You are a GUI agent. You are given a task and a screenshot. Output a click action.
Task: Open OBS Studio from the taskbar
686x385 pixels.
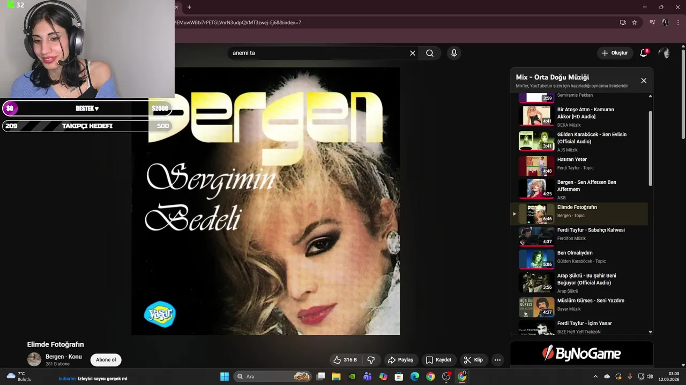click(x=446, y=376)
